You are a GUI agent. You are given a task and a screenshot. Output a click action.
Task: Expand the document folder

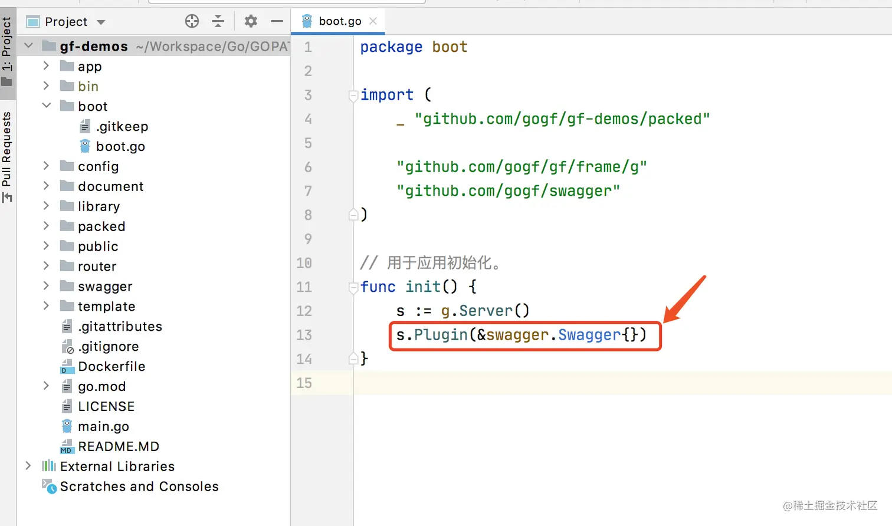pyautogui.click(x=46, y=186)
